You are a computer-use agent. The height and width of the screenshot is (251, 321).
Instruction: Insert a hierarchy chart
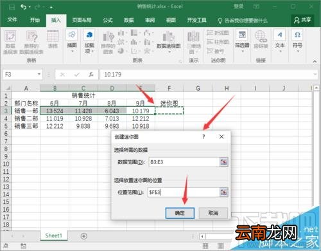click(135, 33)
